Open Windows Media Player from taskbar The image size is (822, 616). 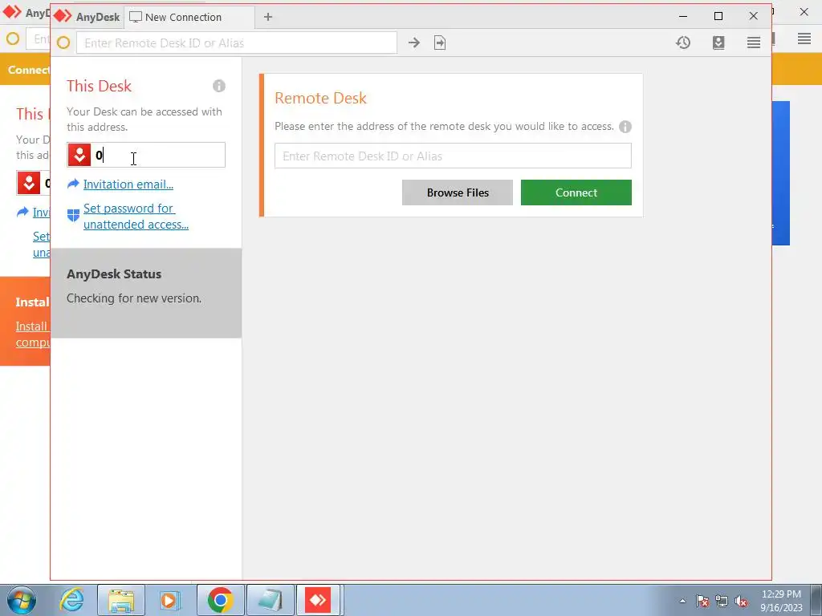[169, 600]
